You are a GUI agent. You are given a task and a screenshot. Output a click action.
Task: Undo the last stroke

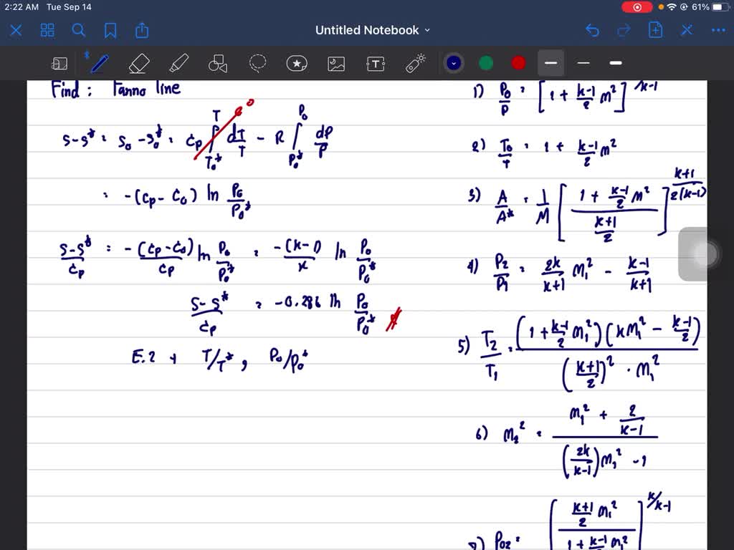pyautogui.click(x=592, y=30)
